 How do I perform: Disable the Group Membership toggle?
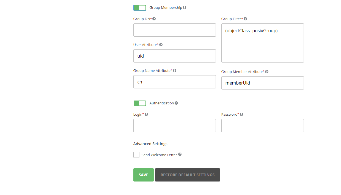(x=140, y=7)
